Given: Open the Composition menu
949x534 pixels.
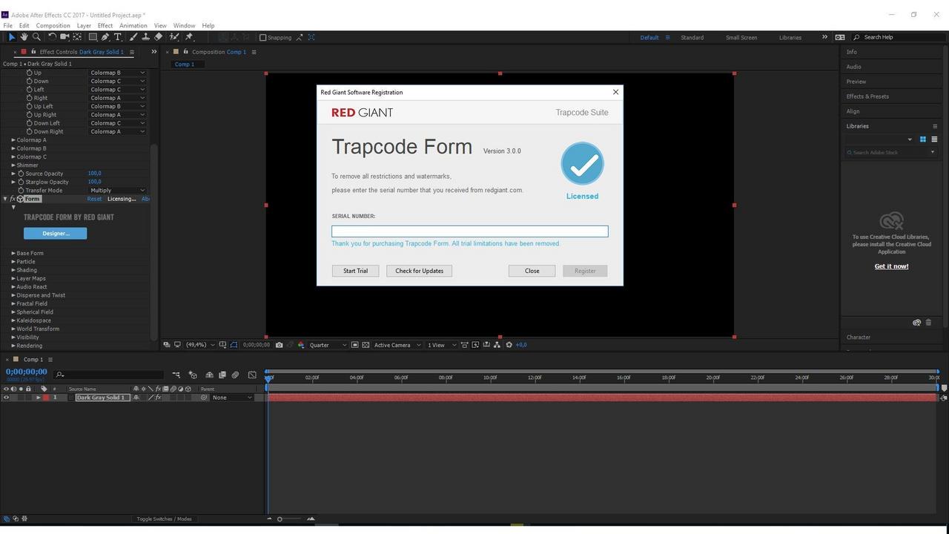Looking at the screenshot, I should tap(53, 25).
